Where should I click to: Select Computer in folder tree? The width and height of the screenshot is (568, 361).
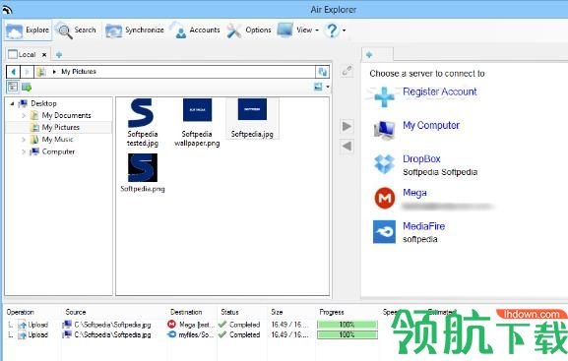point(58,151)
